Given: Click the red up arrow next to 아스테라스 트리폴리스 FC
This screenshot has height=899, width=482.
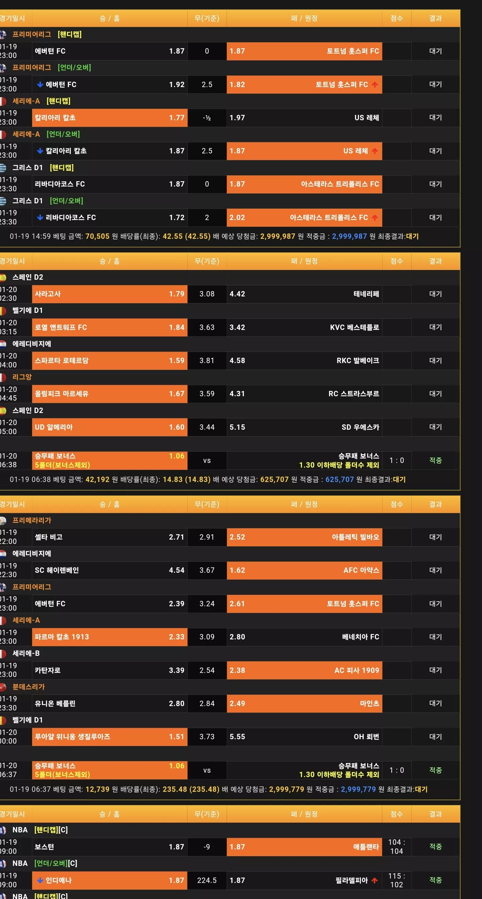Looking at the screenshot, I should 375,217.
